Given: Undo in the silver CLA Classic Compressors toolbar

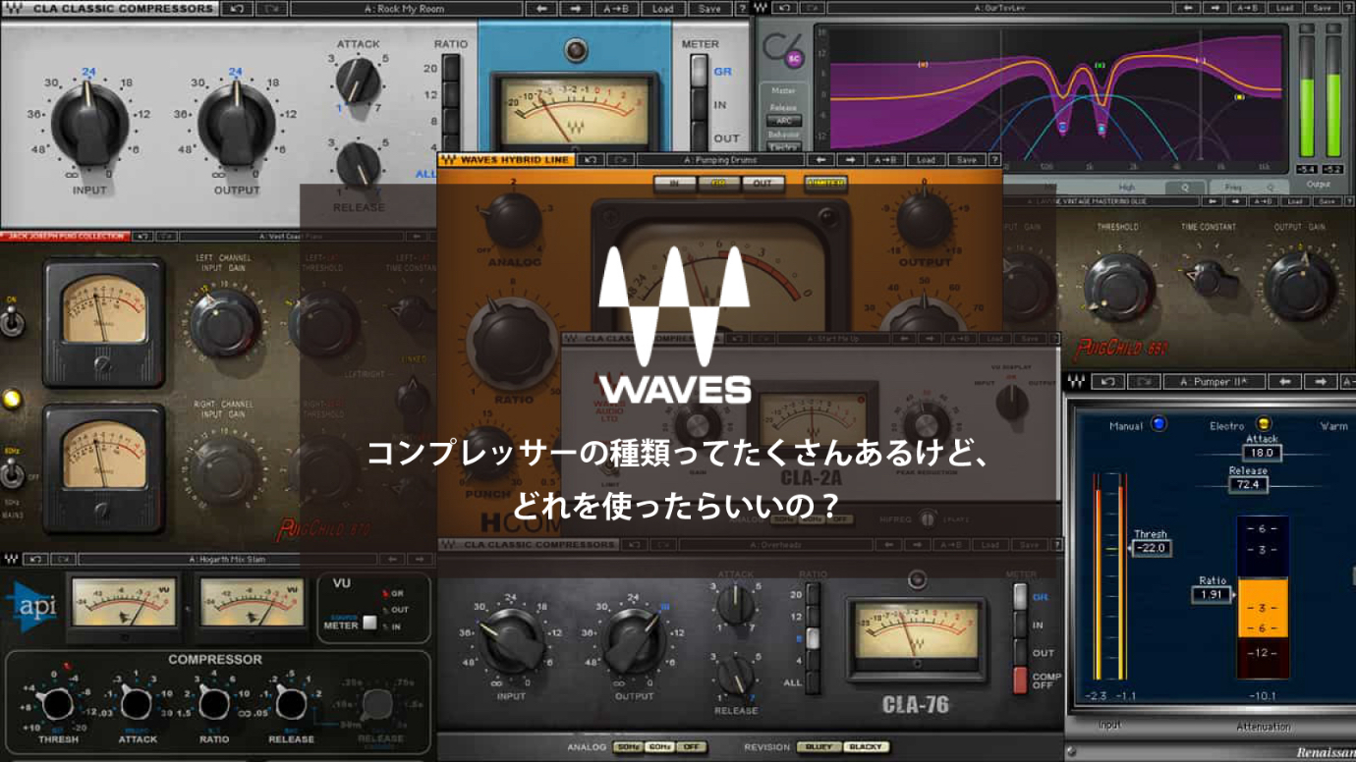Looking at the screenshot, I should point(235,9).
